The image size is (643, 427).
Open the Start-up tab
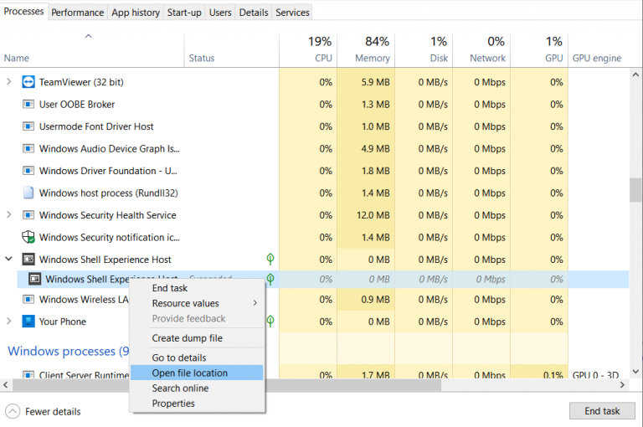183,13
